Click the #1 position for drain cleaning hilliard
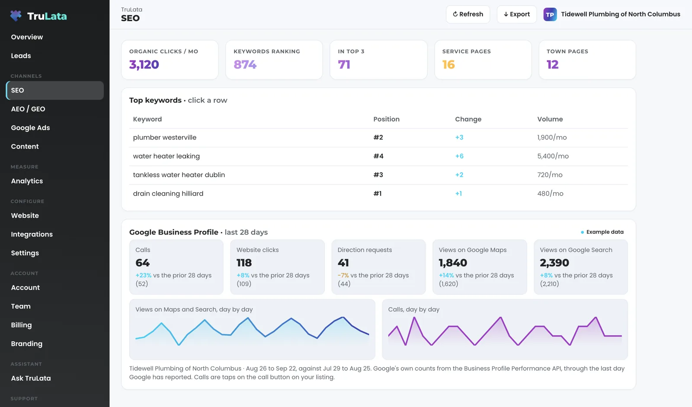 [x=378, y=194]
